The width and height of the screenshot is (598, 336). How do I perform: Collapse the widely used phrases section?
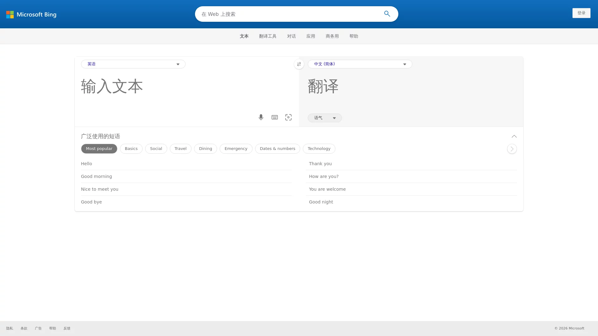tap(514, 136)
